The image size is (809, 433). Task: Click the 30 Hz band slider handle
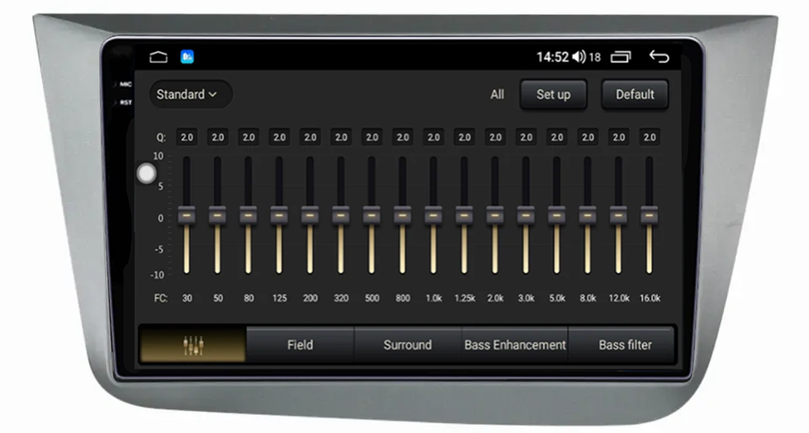coord(186,215)
